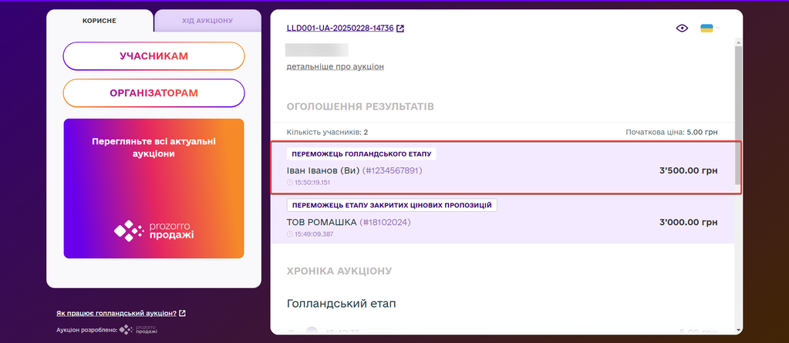Click the Prozorro продажі logo in banner
Viewport: 789px width, 343px height.
[153, 230]
